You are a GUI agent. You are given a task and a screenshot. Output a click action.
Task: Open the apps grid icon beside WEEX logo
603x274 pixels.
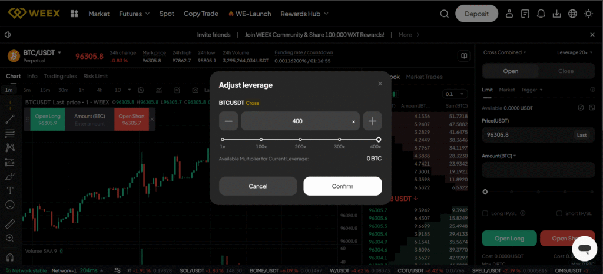point(74,14)
